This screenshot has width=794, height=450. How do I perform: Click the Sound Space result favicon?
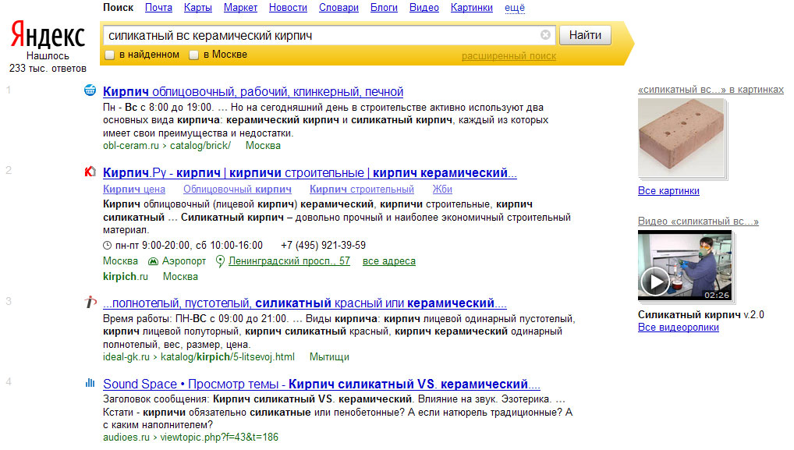[x=90, y=383]
